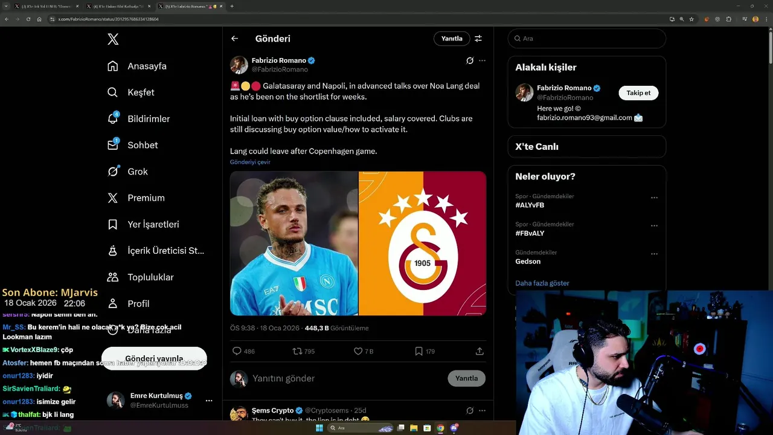Open options for Gedson trend

654,254
